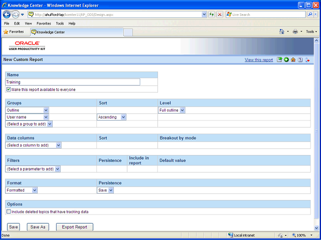Click the Local intranet zone icon

(231, 235)
